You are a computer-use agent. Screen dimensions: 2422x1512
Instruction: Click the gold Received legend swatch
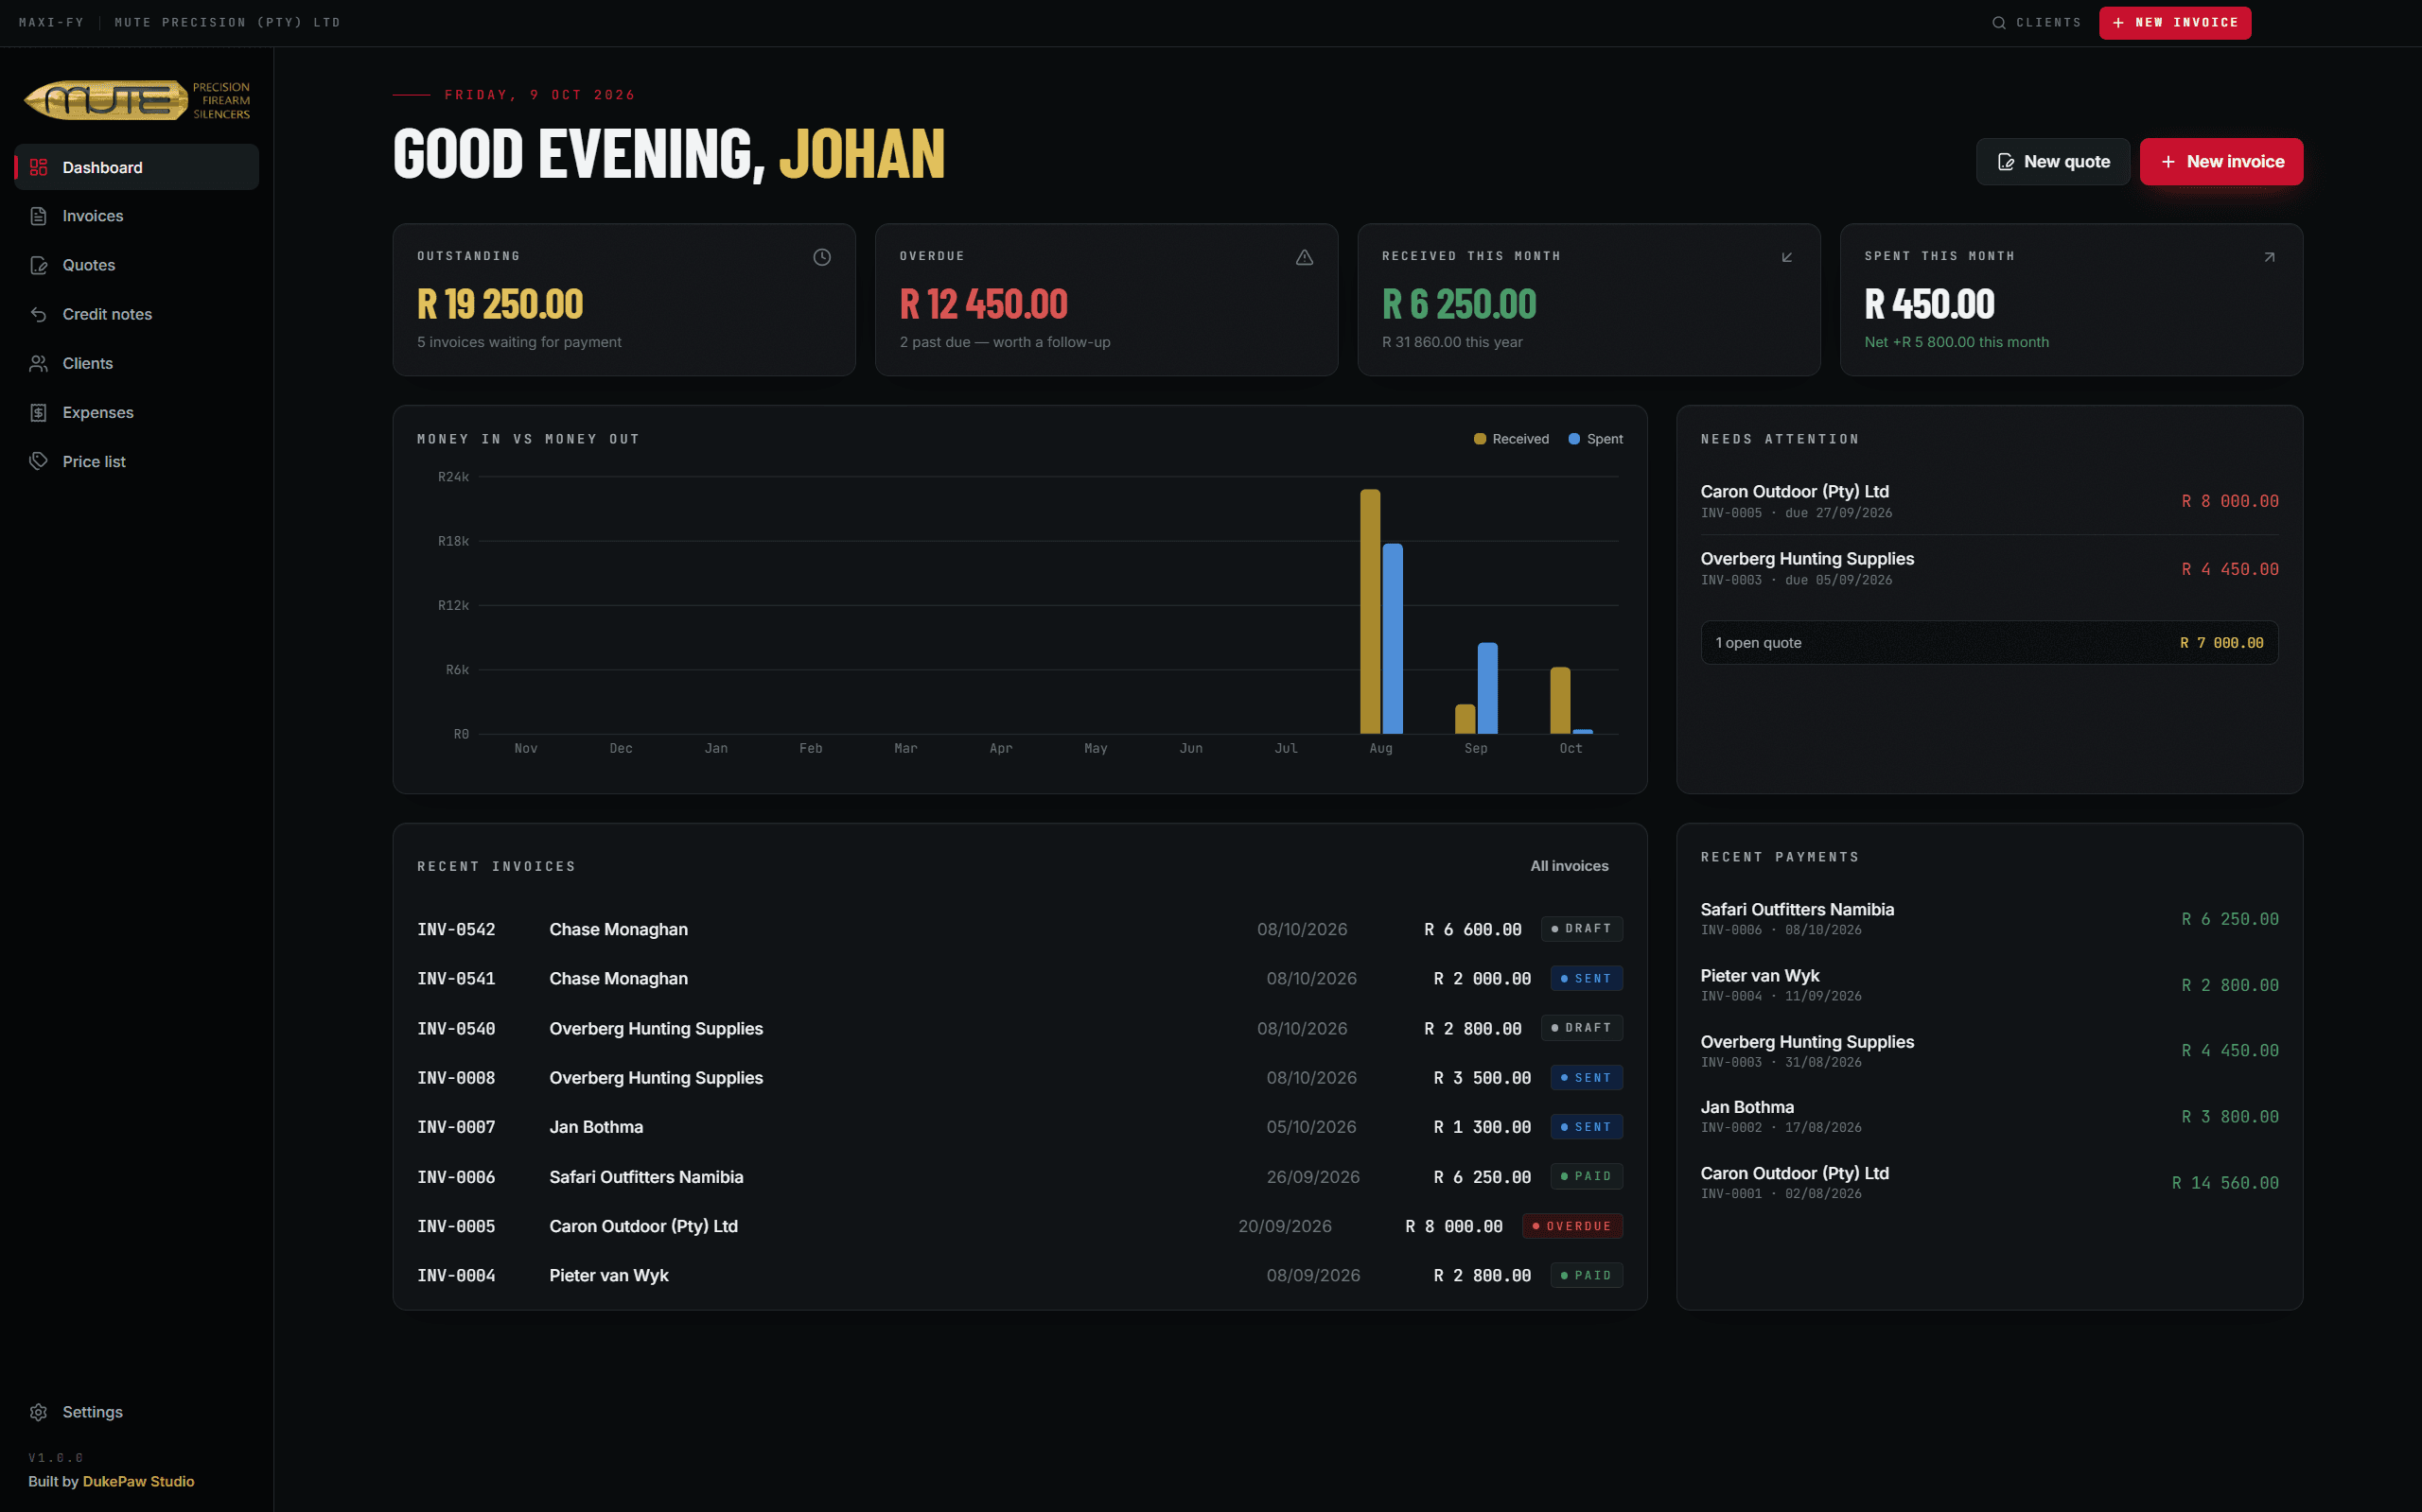click(1480, 439)
